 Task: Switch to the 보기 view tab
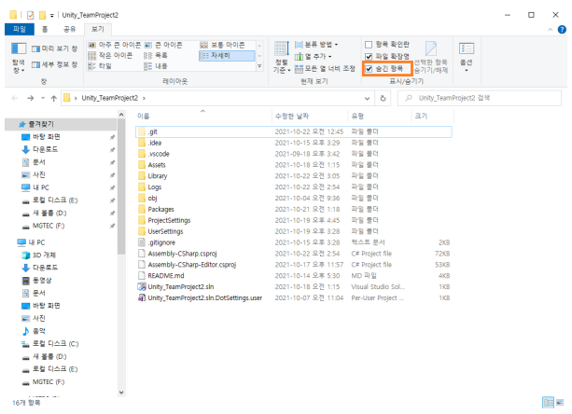click(97, 29)
